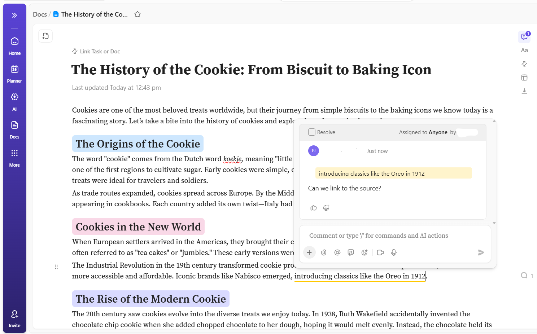The image size is (537, 334).
Task: Open the Docs breadcrumb link
Action: point(40,14)
